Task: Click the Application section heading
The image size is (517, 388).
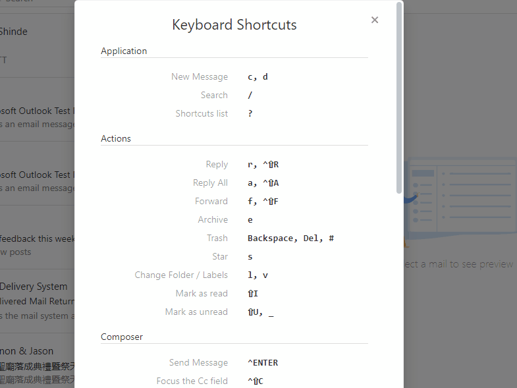Action: pos(124,51)
